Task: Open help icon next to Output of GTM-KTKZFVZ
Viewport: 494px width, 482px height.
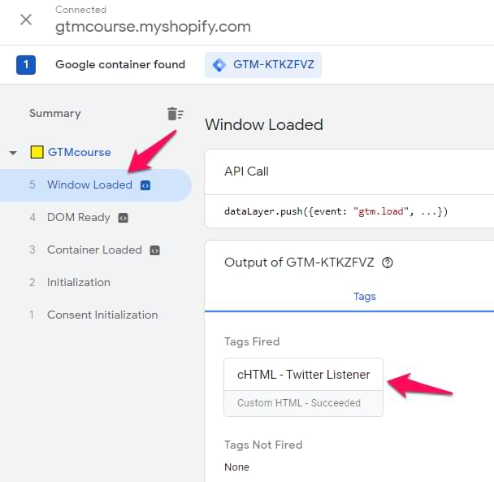Action: click(x=388, y=263)
